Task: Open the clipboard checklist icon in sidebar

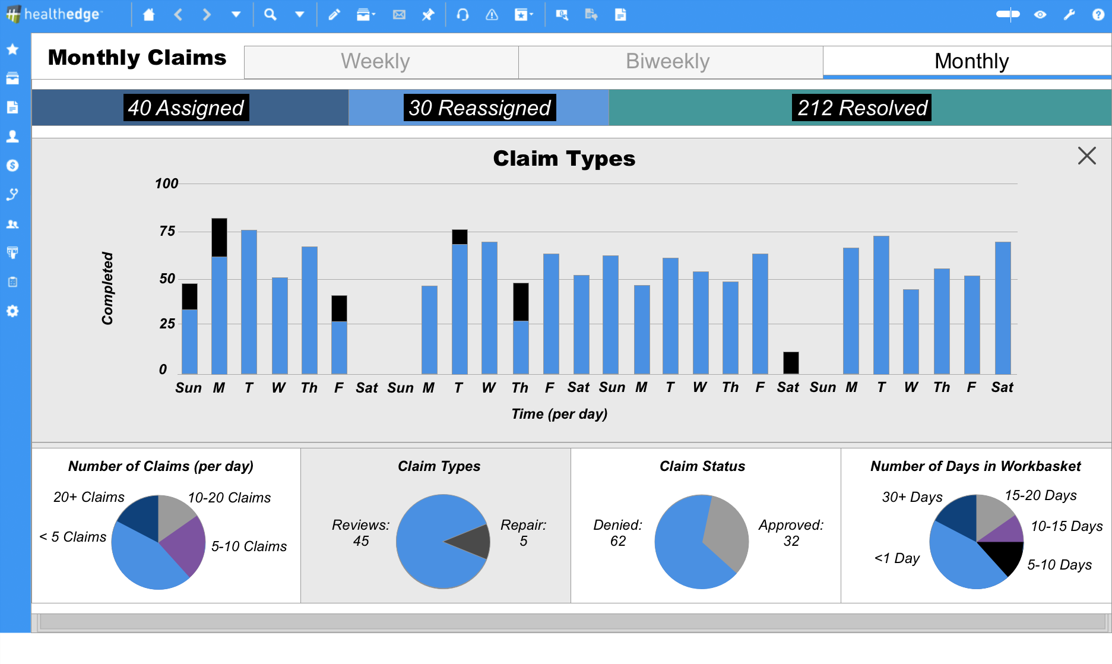Action: coord(12,282)
